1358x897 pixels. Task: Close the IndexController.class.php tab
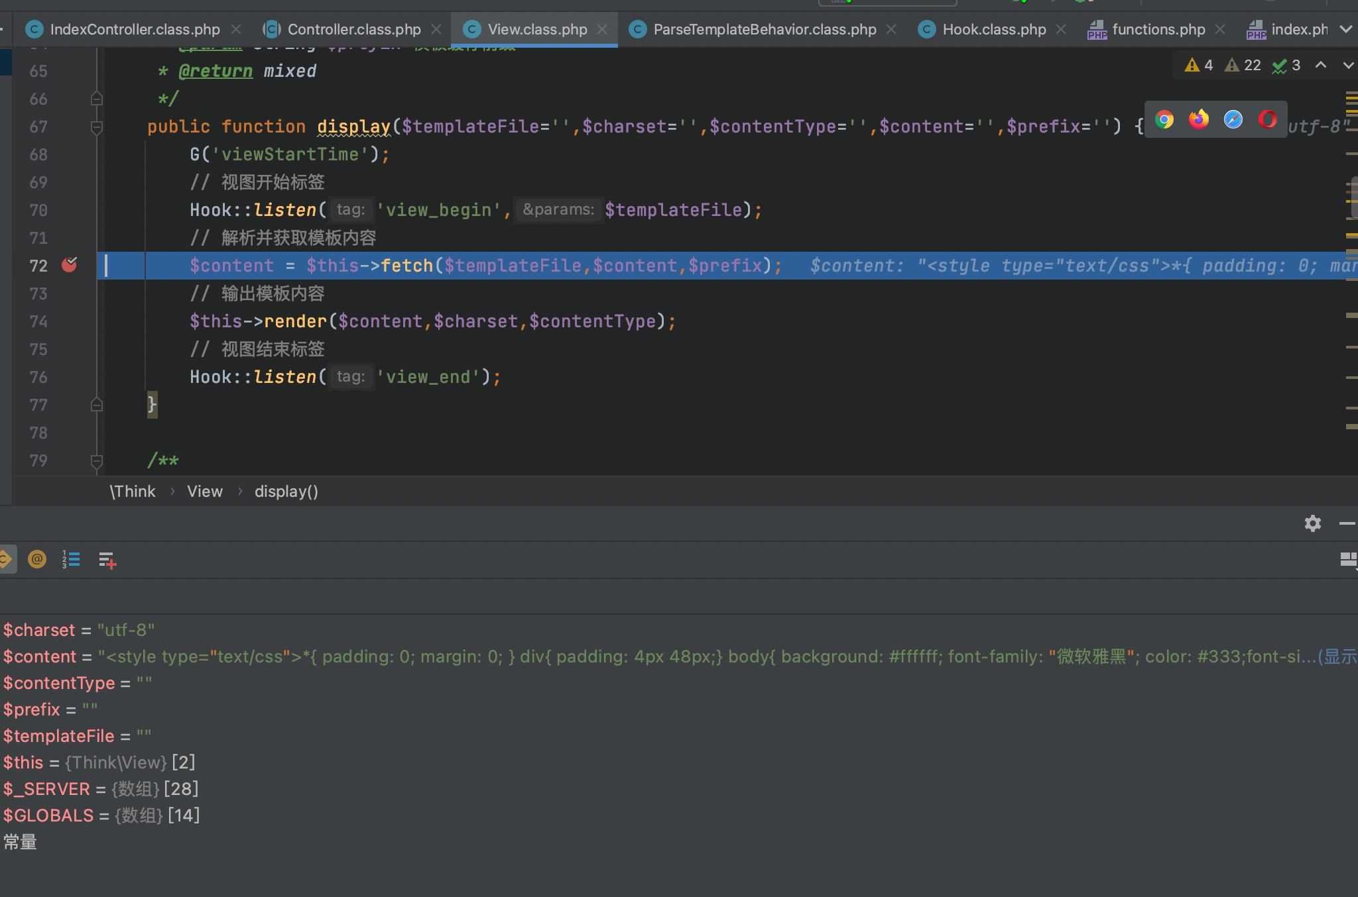point(236,30)
